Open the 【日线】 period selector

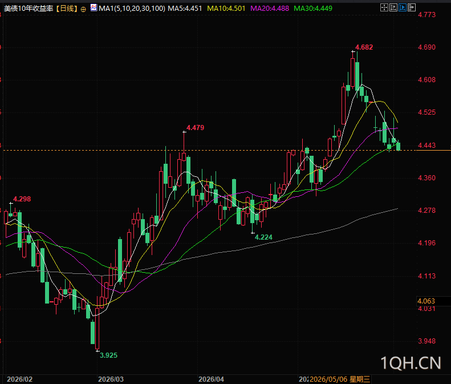[x=67, y=9]
